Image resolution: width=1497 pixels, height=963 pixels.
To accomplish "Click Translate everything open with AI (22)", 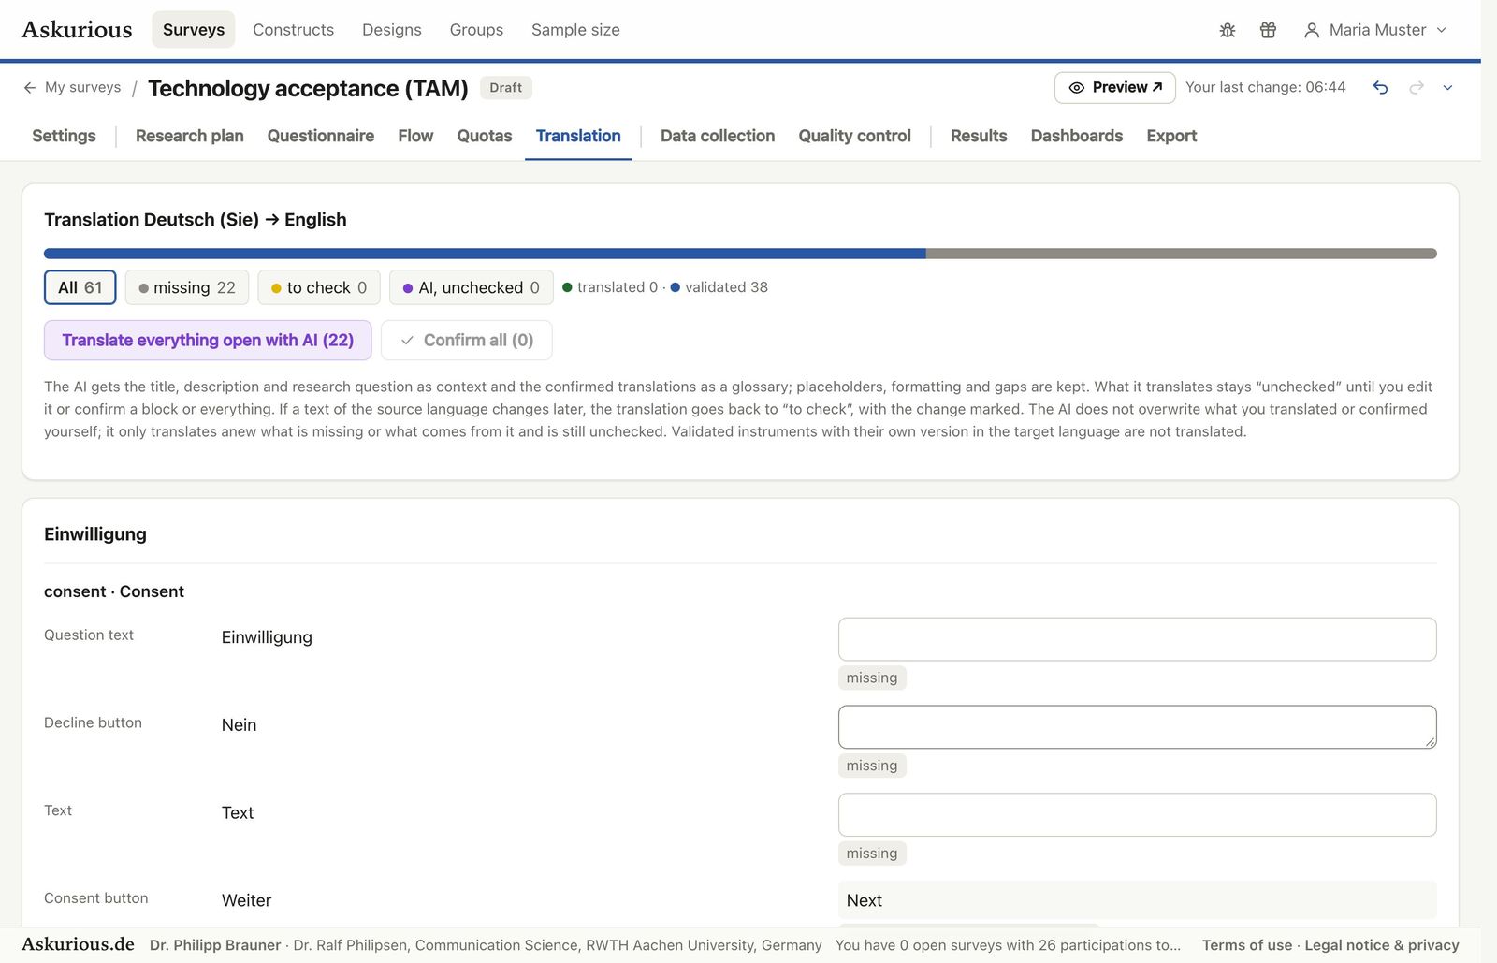I will 208,341.
